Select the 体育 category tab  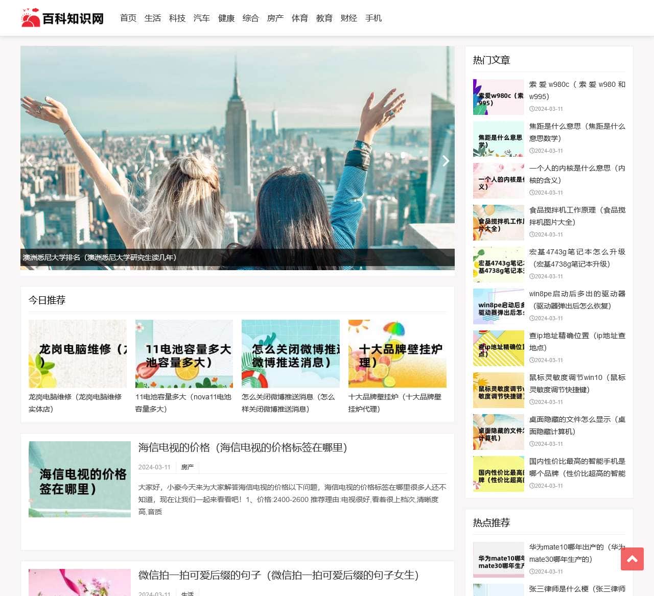[300, 18]
